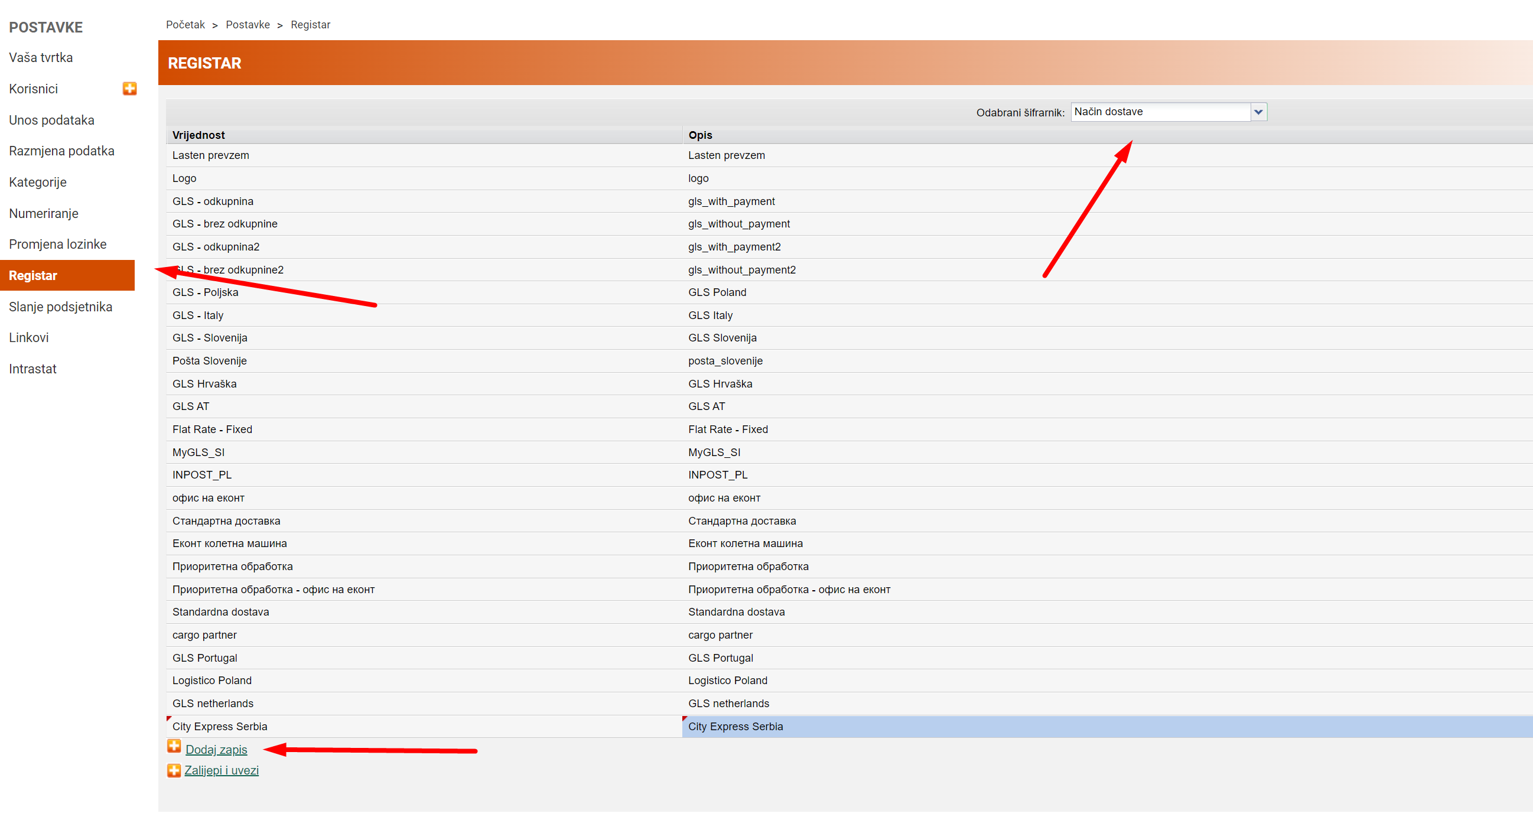Open Razmjena podatka settings page
The height and width of the screenshot is (820, 1533).
[x=61, y=151]
